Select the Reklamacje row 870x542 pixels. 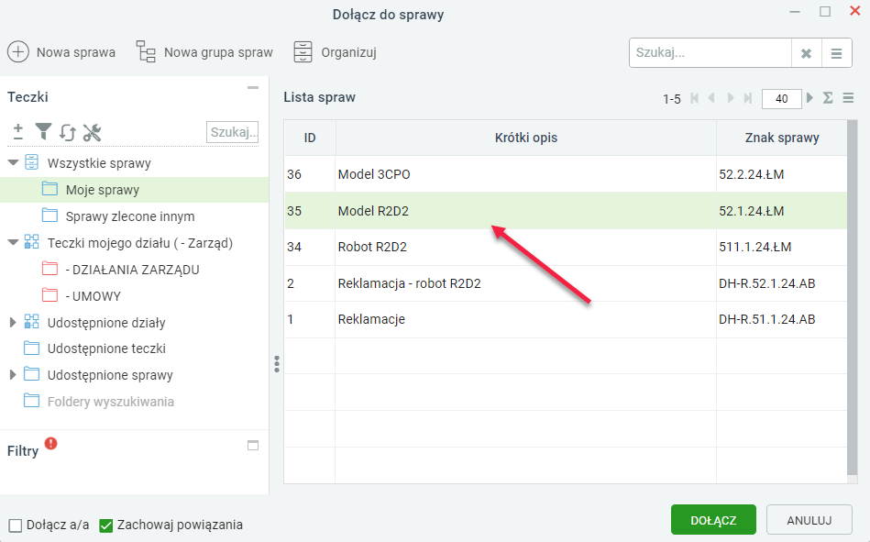[566, 319]
